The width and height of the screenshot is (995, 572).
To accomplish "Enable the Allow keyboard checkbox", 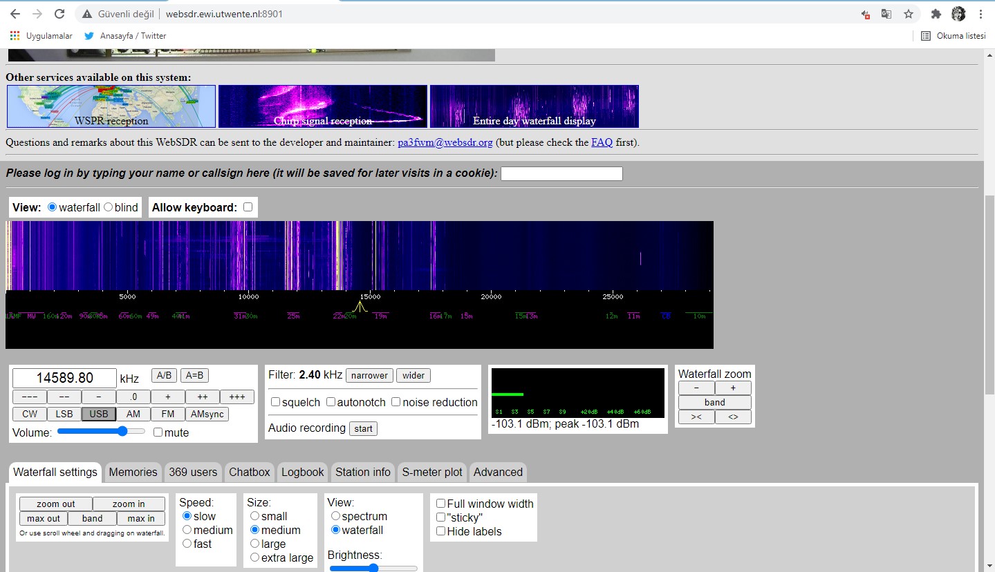I will pyautogui.click(x=248, y=207).
